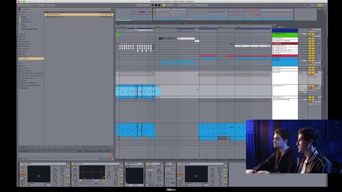Select the red clip in the arrangement
342x192 pixels.
[x=208, y=55]
